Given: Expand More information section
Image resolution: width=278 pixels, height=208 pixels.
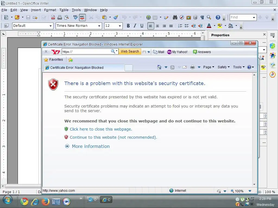Looking at the screenshot, I should pyautogui.click(x=87, y=146).
